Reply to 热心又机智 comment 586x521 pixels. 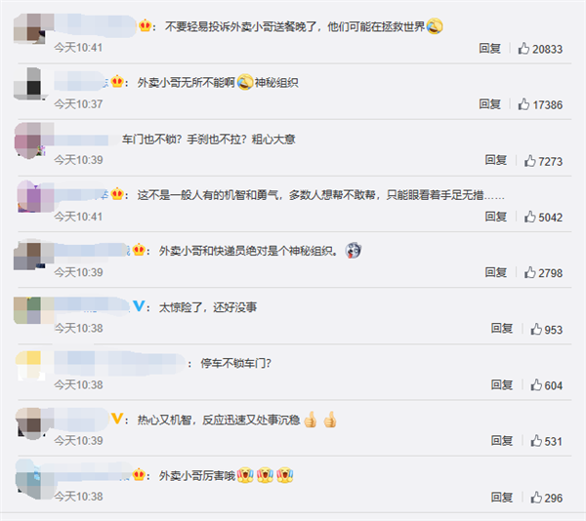502,441
